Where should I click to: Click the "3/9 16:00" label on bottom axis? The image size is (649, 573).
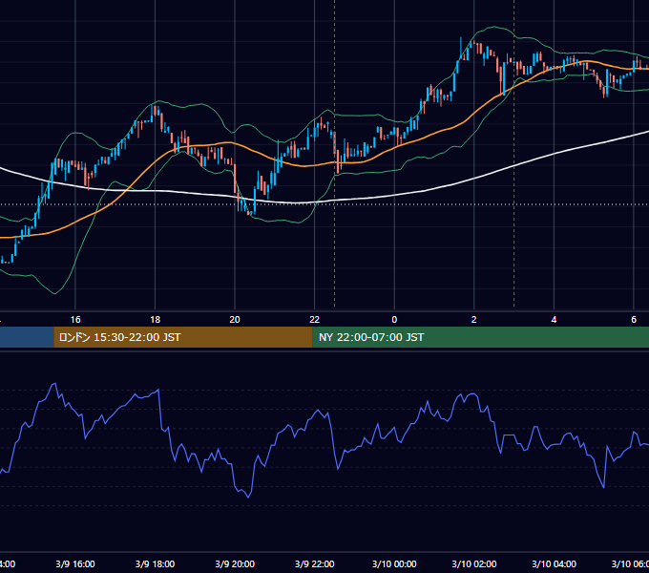click(75, 563)
